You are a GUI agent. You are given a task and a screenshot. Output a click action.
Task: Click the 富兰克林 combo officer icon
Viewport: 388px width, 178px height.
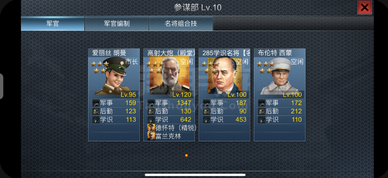[x=151, y=136]
